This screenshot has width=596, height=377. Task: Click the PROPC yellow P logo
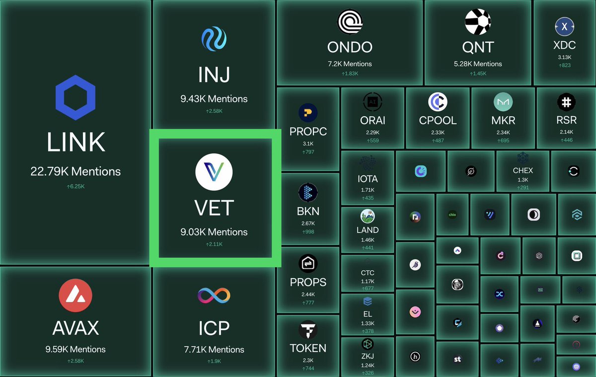click(308, 113)
